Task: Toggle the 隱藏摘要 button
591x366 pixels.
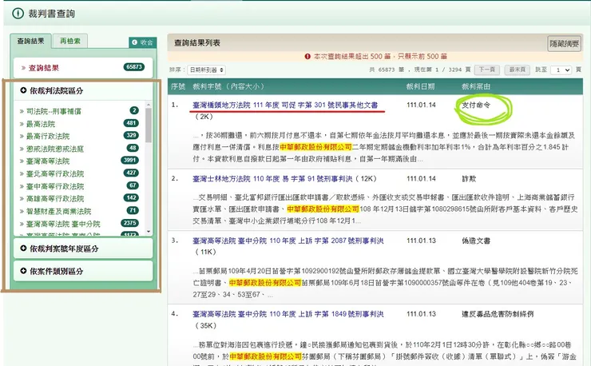Action: (563, 44)
